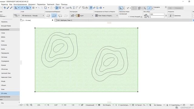Click the intersect corner icon
Viewport: 194px width, 109px height.
(77, 8)
